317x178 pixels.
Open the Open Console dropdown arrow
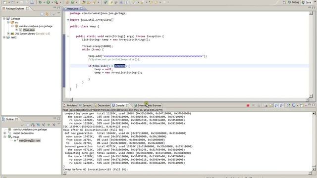pos(306,105)
